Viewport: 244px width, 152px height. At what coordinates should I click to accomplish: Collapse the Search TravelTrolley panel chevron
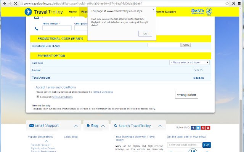pos(160,126)
